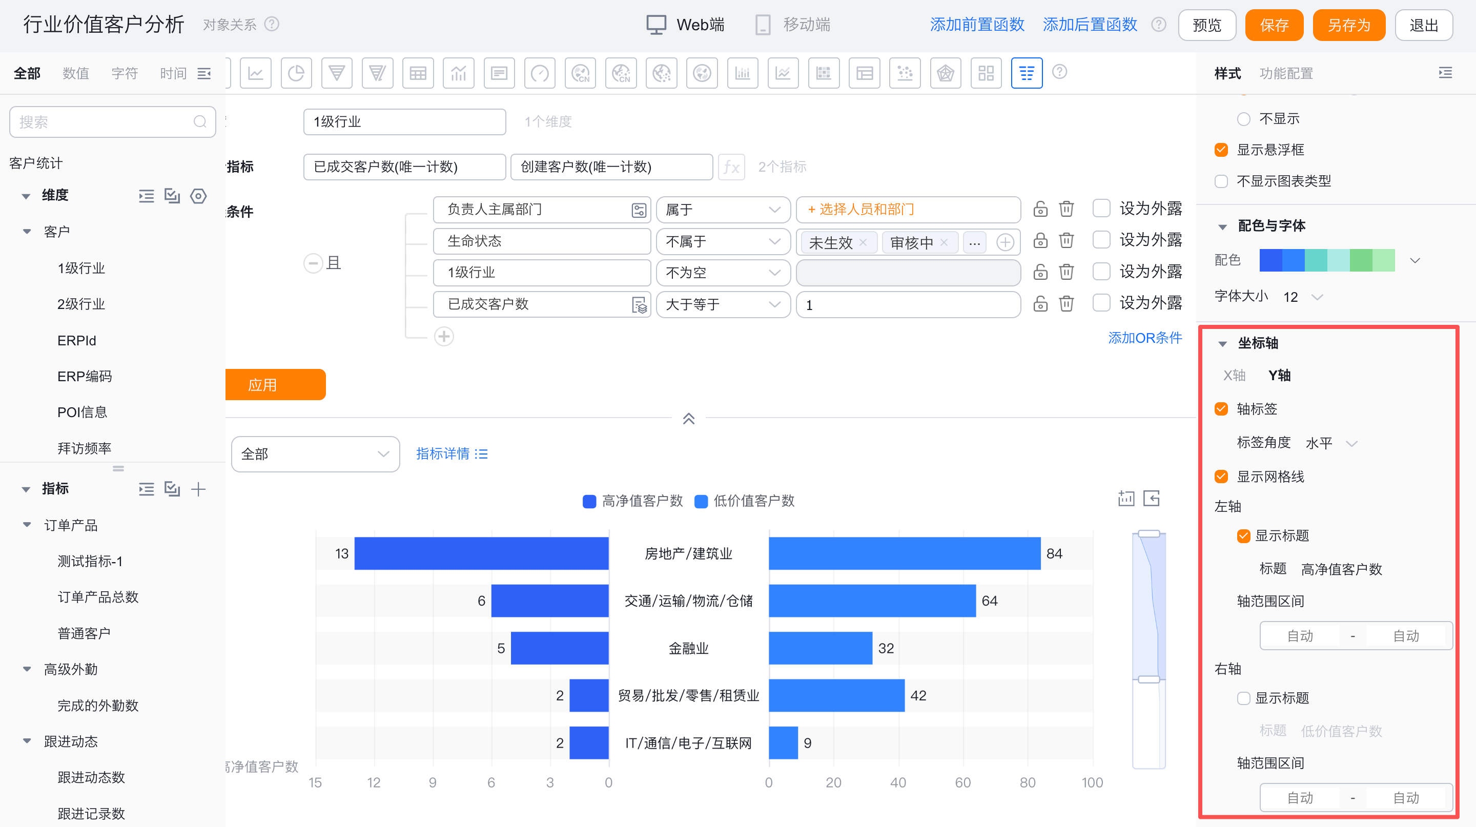Select the 不显示 radio option

click(x=1243, y=119)
